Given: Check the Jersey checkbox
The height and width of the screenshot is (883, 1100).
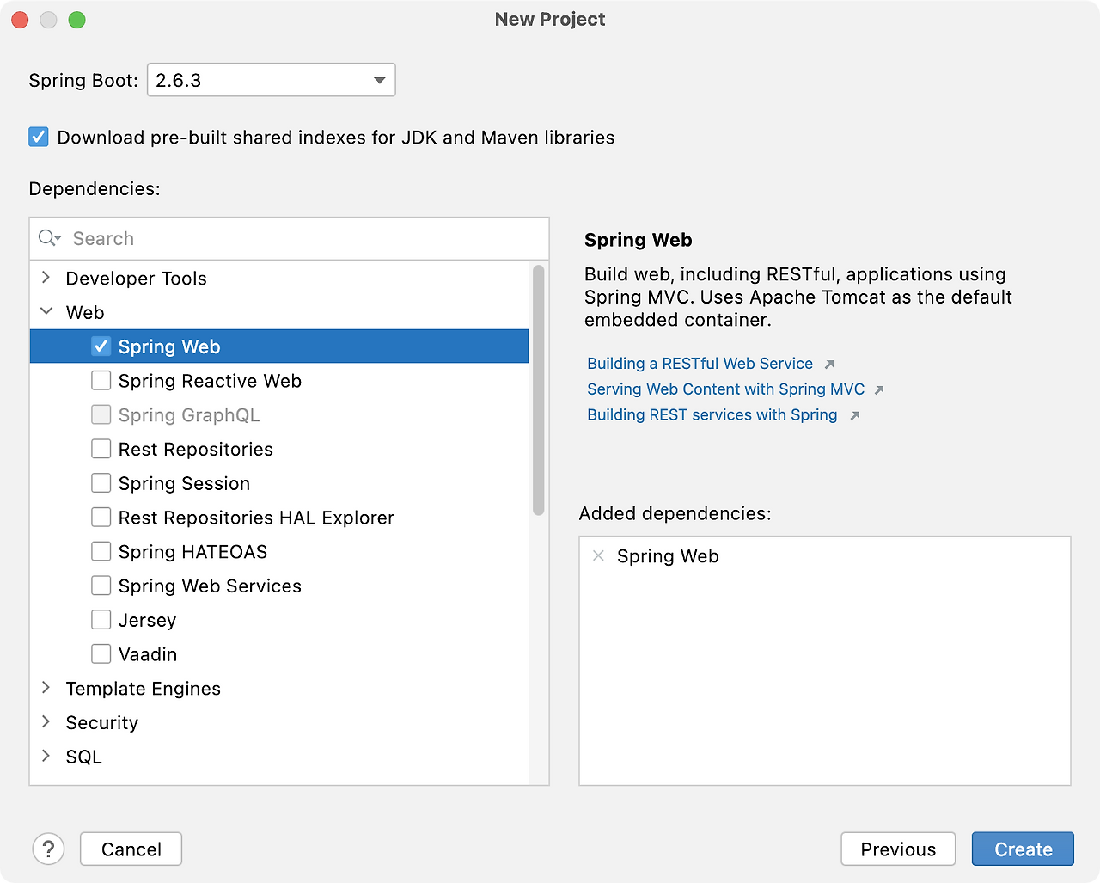Looking at the screenshot, I should click(x=101, y=619).
